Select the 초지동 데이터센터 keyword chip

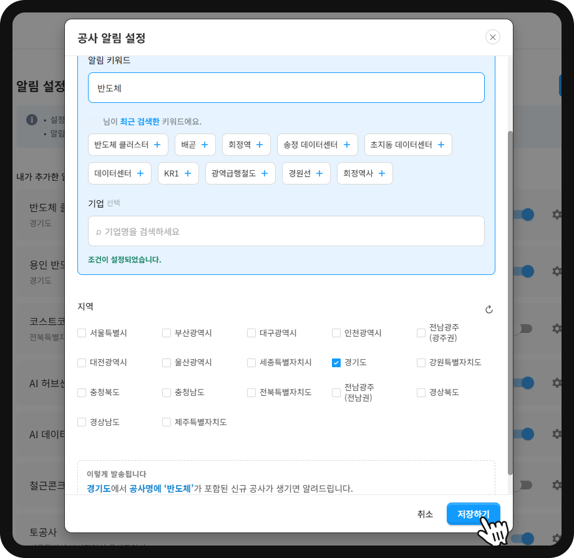pos(408,145)
